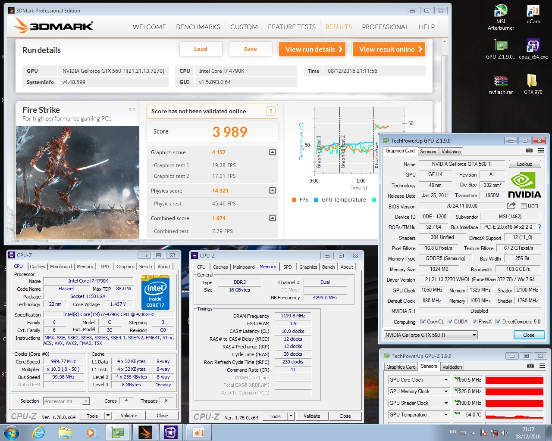The width and height of the screenshot is (552, 441).
Task: Open the BENCHMARKS tab in 3DMark
Action: coord(198,27)
